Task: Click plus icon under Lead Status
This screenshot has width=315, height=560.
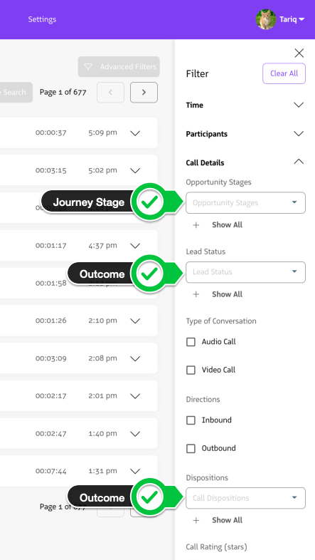Action: click(x=196, y=294)
